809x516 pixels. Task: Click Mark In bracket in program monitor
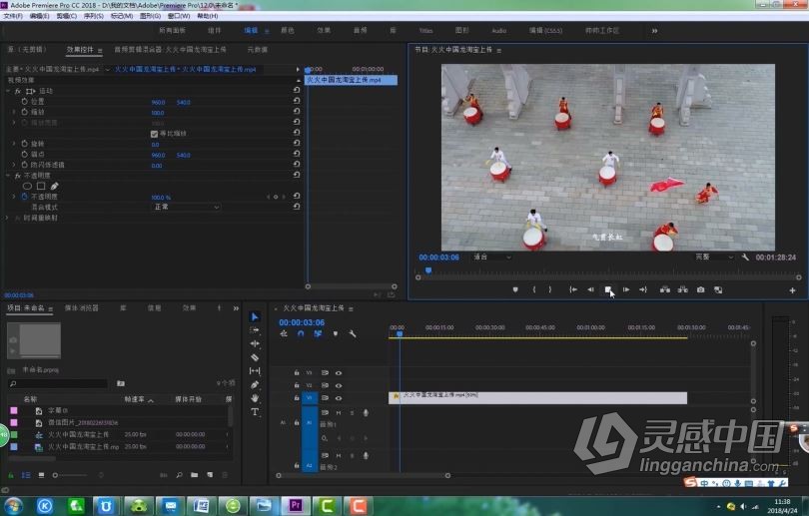(534, 289)
